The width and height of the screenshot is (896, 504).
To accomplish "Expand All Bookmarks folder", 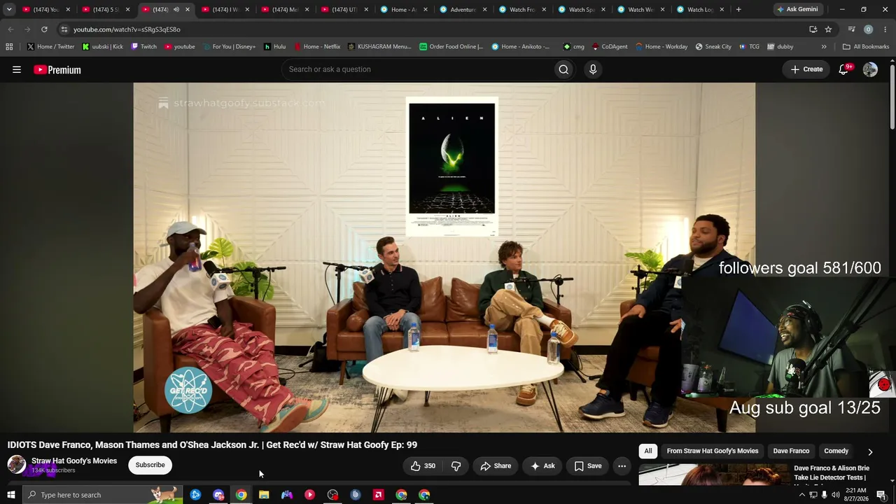I will point(866,47).
